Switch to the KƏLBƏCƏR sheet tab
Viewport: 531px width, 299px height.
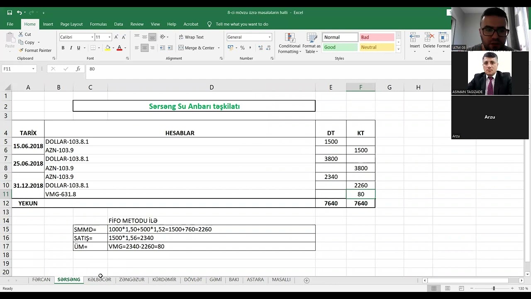pyautogui.click(x=100, y=280)
